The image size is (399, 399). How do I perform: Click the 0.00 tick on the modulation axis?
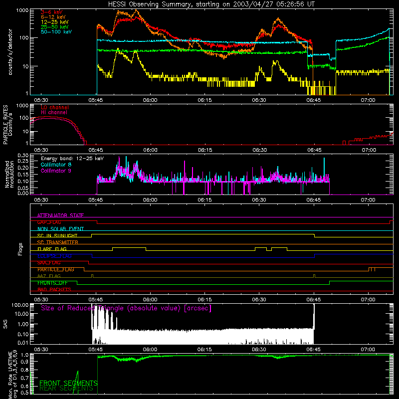tap(23, 193)
